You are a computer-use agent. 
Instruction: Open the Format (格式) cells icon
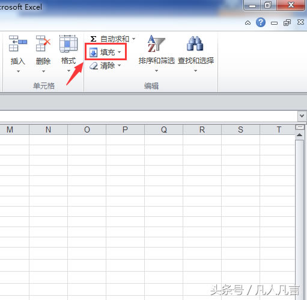pos(68,43)
